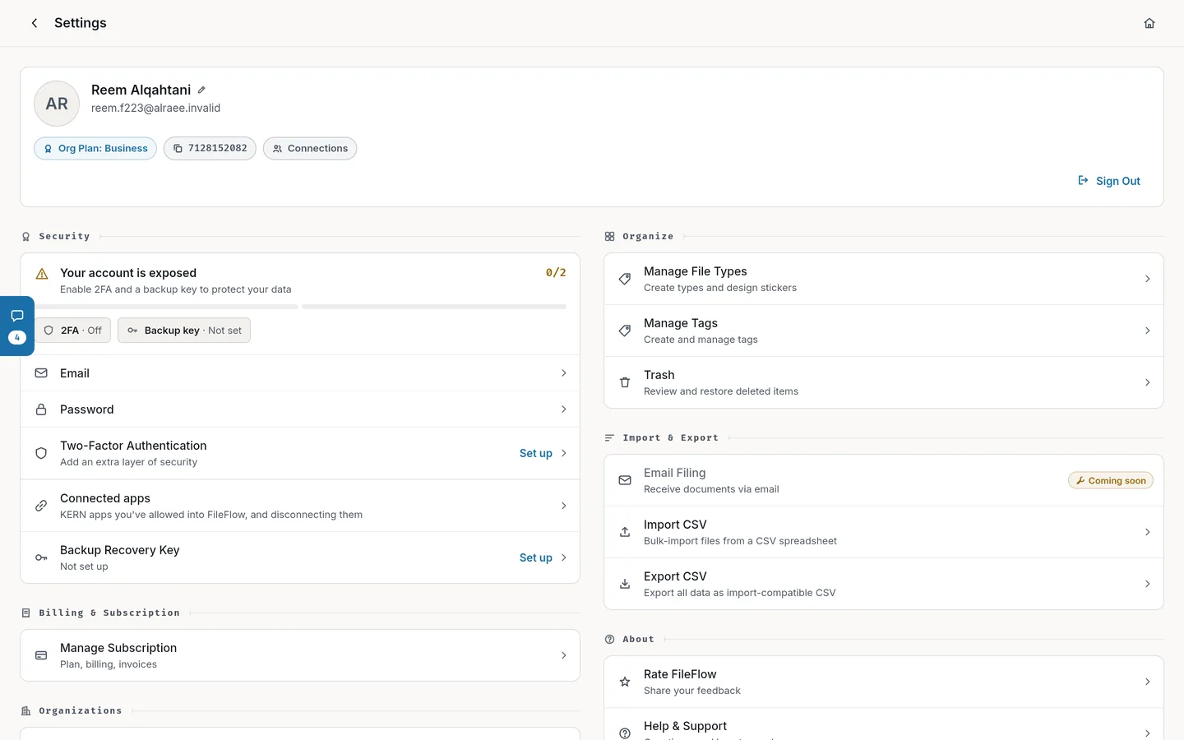Click the About section header icon
This screenshot has height=740, width=1184.
609,640
